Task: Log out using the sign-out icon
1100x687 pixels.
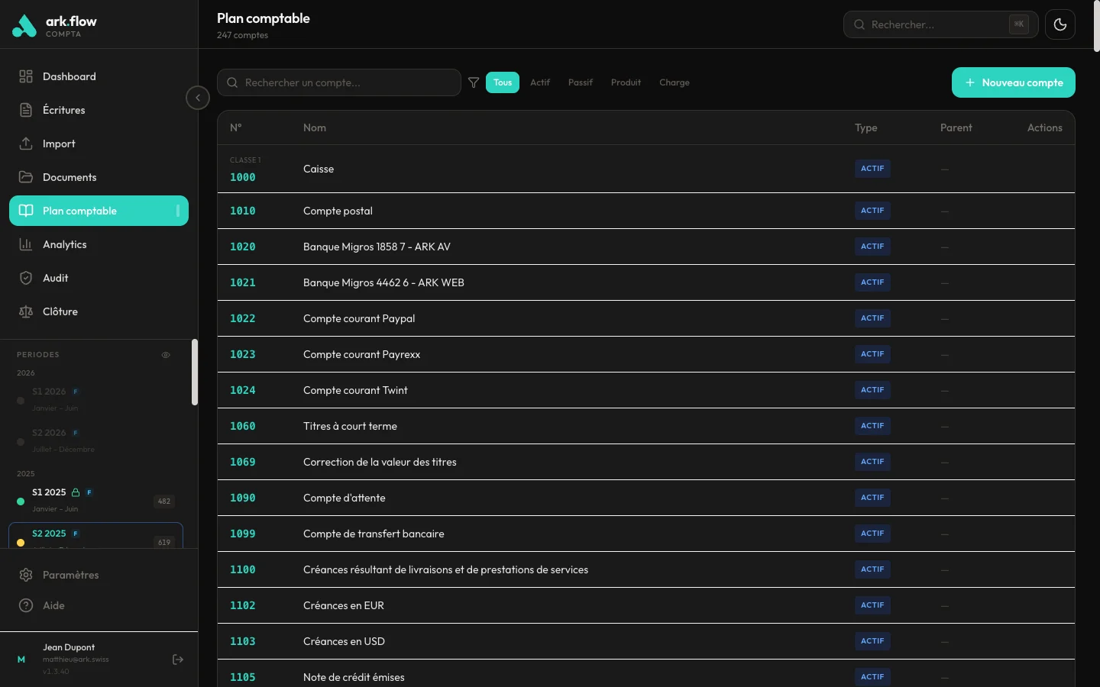Action: pyautogui.click(x=178, y=660)
